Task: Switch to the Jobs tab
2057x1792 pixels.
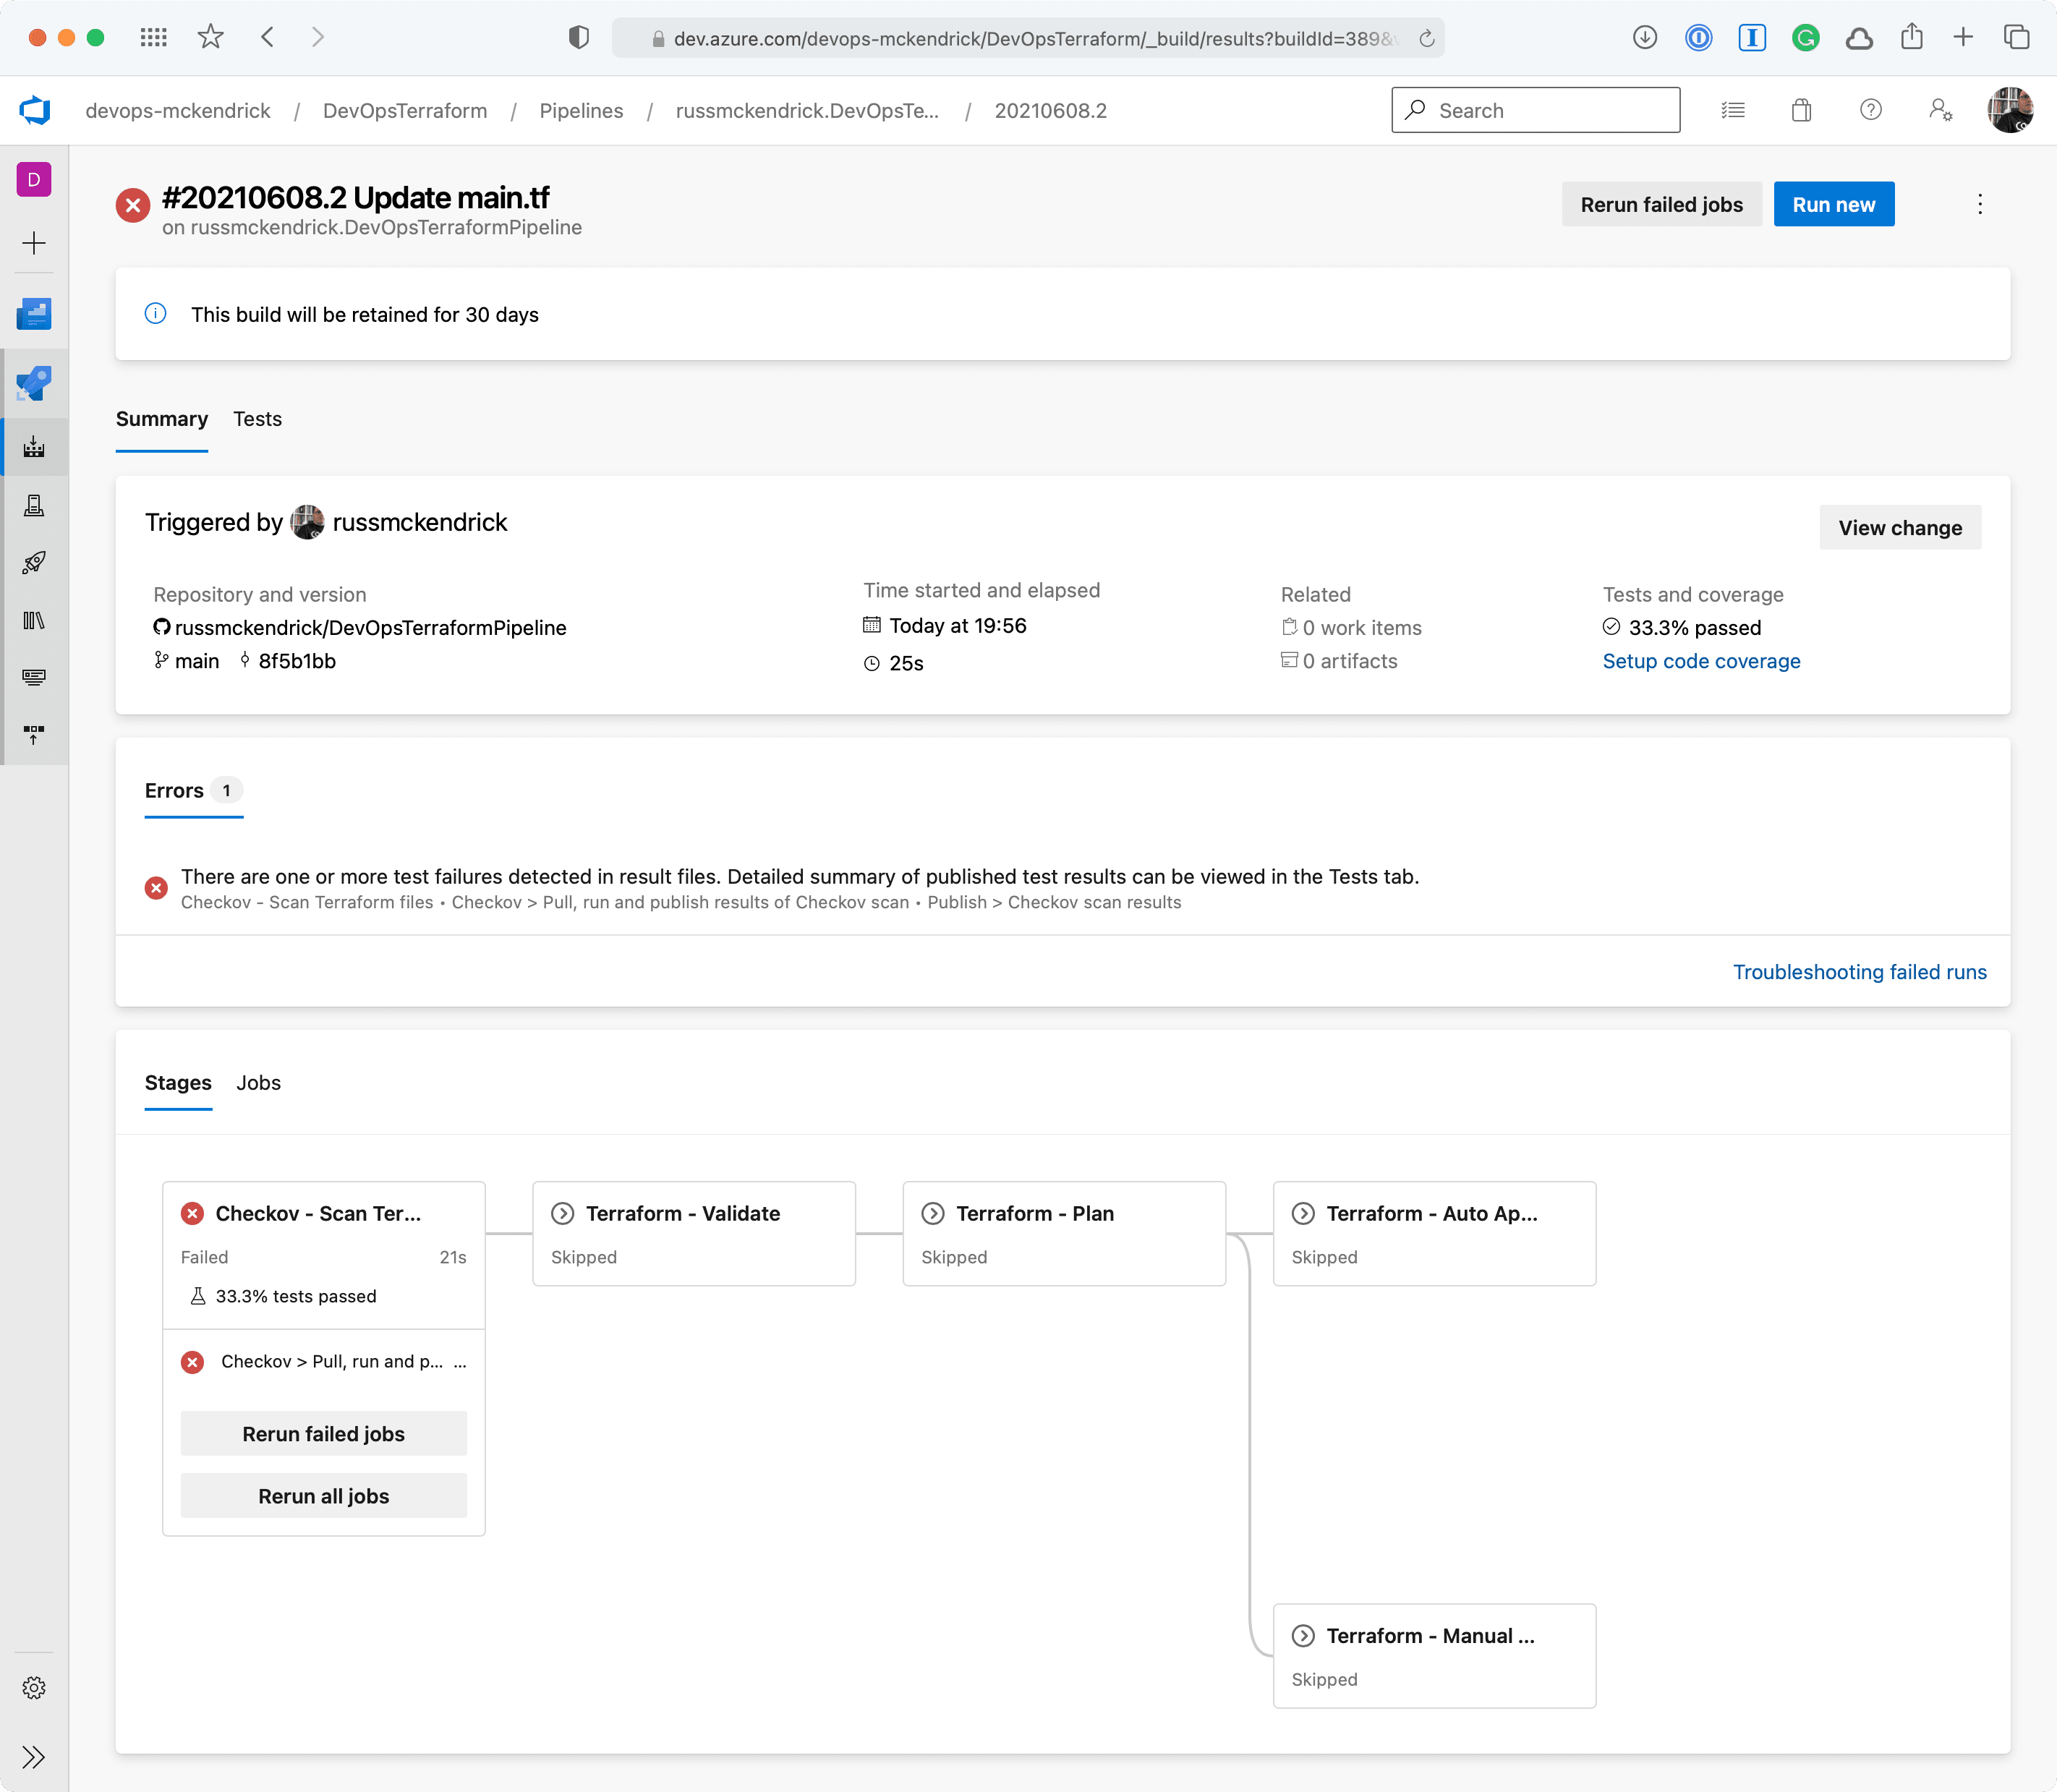Action: pyautogui.click(x=258, y=1083)
